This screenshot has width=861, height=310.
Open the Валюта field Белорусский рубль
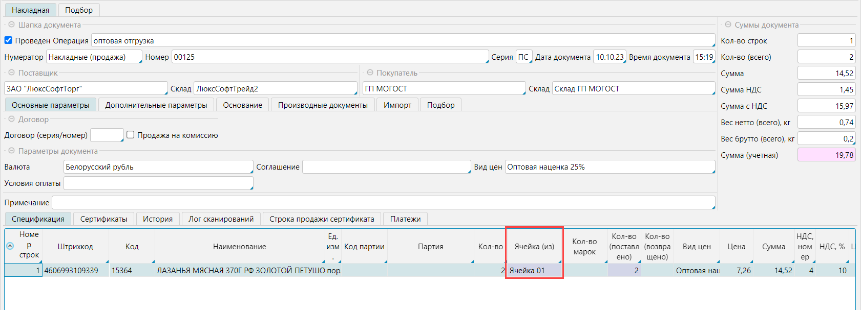coord(158,167)
